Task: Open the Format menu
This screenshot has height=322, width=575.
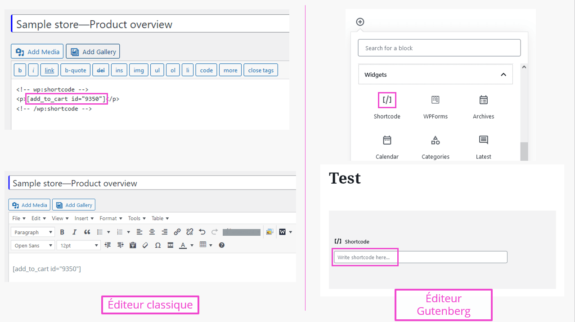Action: (111, 218)
